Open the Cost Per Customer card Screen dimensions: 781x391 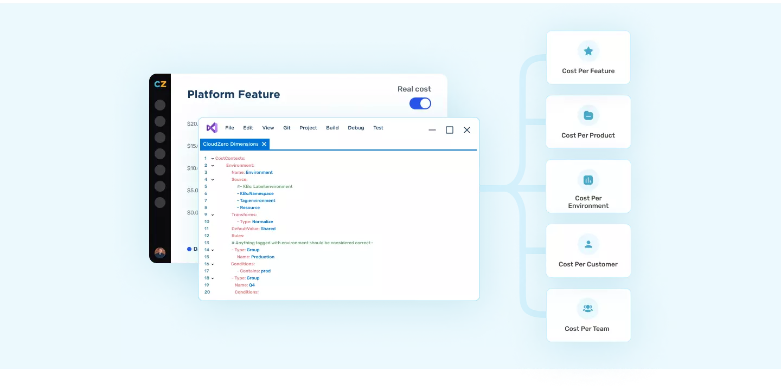click(588, 251)
